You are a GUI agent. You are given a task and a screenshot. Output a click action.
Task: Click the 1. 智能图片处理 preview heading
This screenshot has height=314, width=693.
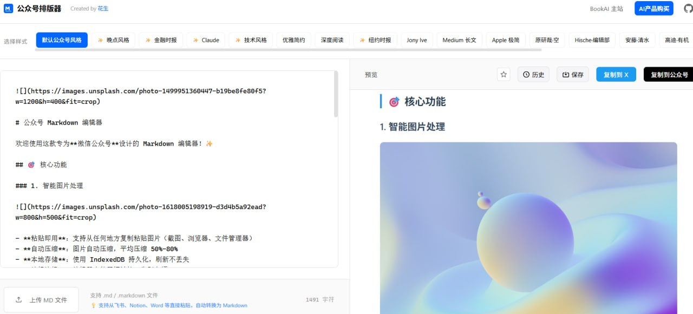tap(413, 127)
